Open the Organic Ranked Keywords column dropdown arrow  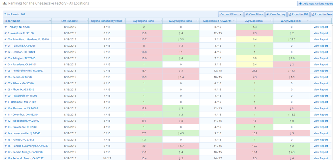[x=124, y=21]
